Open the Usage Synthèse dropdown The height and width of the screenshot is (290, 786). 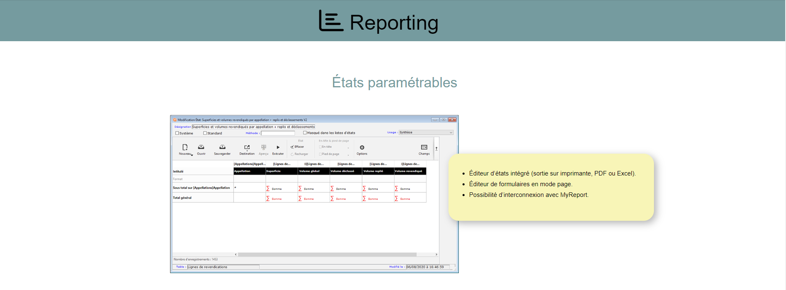[426, 132]
